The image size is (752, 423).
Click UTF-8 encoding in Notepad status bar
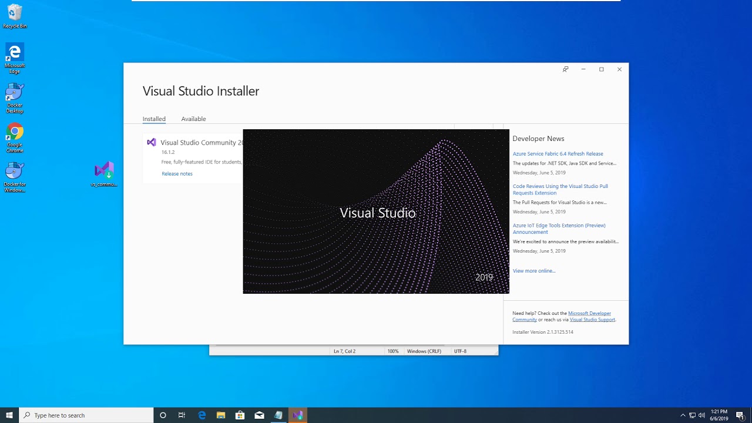click(460, 351)
